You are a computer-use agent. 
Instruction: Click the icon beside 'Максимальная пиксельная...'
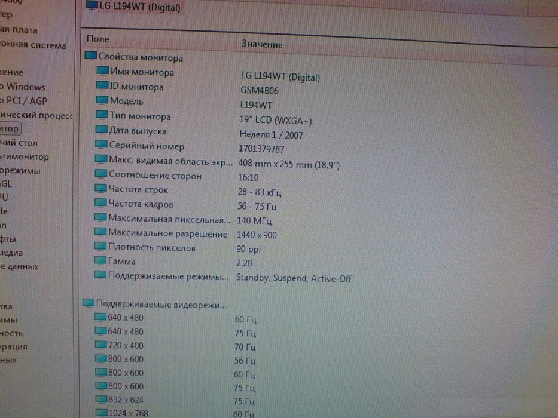(x=100, y=217)
